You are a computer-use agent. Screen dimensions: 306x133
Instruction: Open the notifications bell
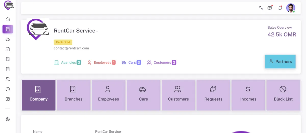(x=280, y=8)
